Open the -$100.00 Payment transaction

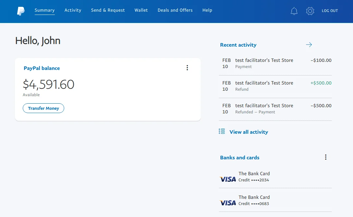(x=275, y=63)
